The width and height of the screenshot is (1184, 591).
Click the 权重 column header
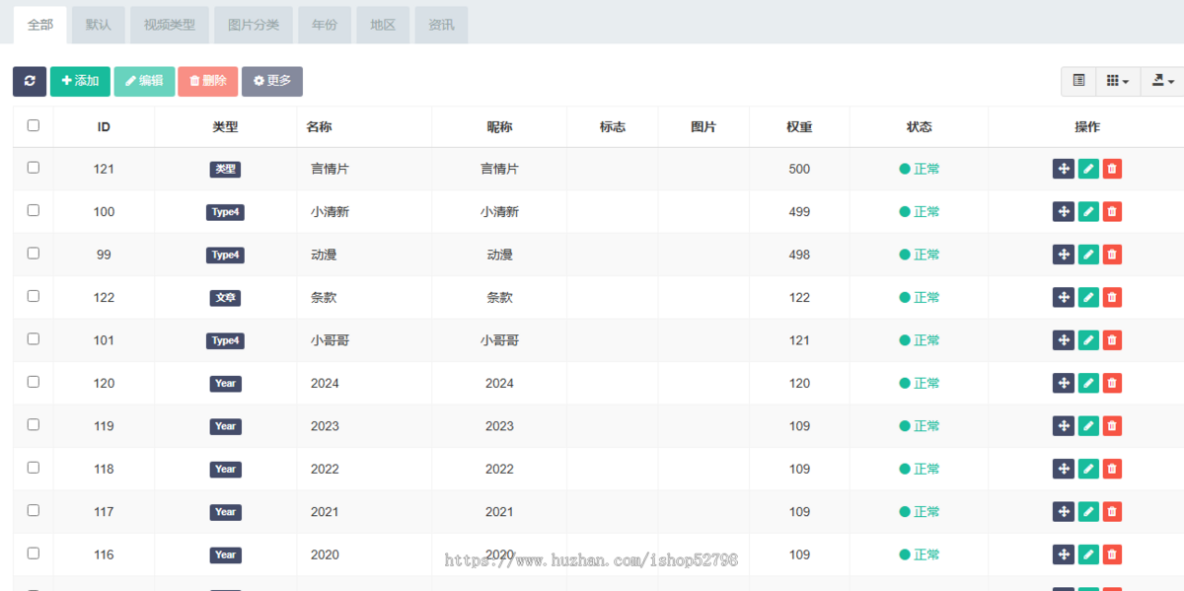click(x=799, y=127)
